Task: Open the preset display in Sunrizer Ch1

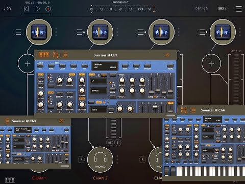Action: pos(105,66)
